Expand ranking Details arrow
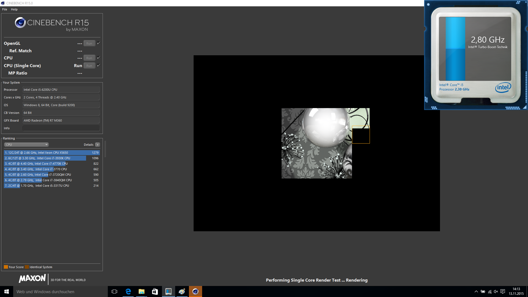 [x=97, y=145]
